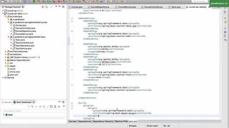Screen dimensions: 229x128
Task: Collapse the plugins element fold marker
Action: click(x=72, y=106)
